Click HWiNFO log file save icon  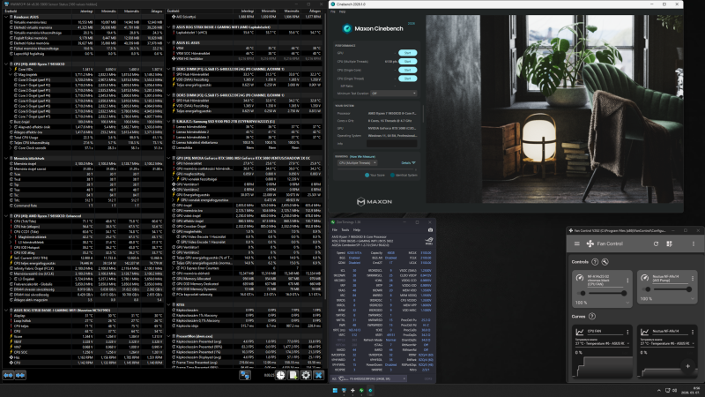(x=293, y=375)
